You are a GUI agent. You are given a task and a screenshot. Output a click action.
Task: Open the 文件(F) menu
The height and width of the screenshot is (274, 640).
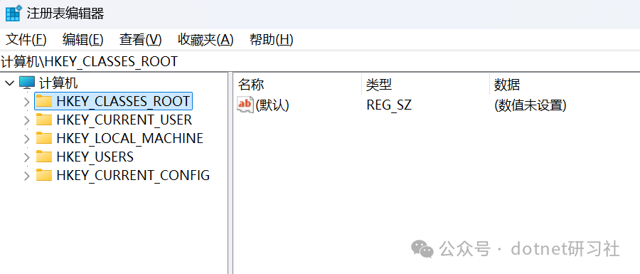[26, 40]
